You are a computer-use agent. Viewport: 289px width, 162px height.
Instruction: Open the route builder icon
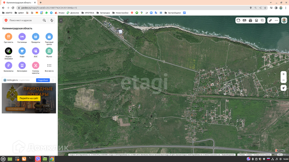click(x=52, y=20)
